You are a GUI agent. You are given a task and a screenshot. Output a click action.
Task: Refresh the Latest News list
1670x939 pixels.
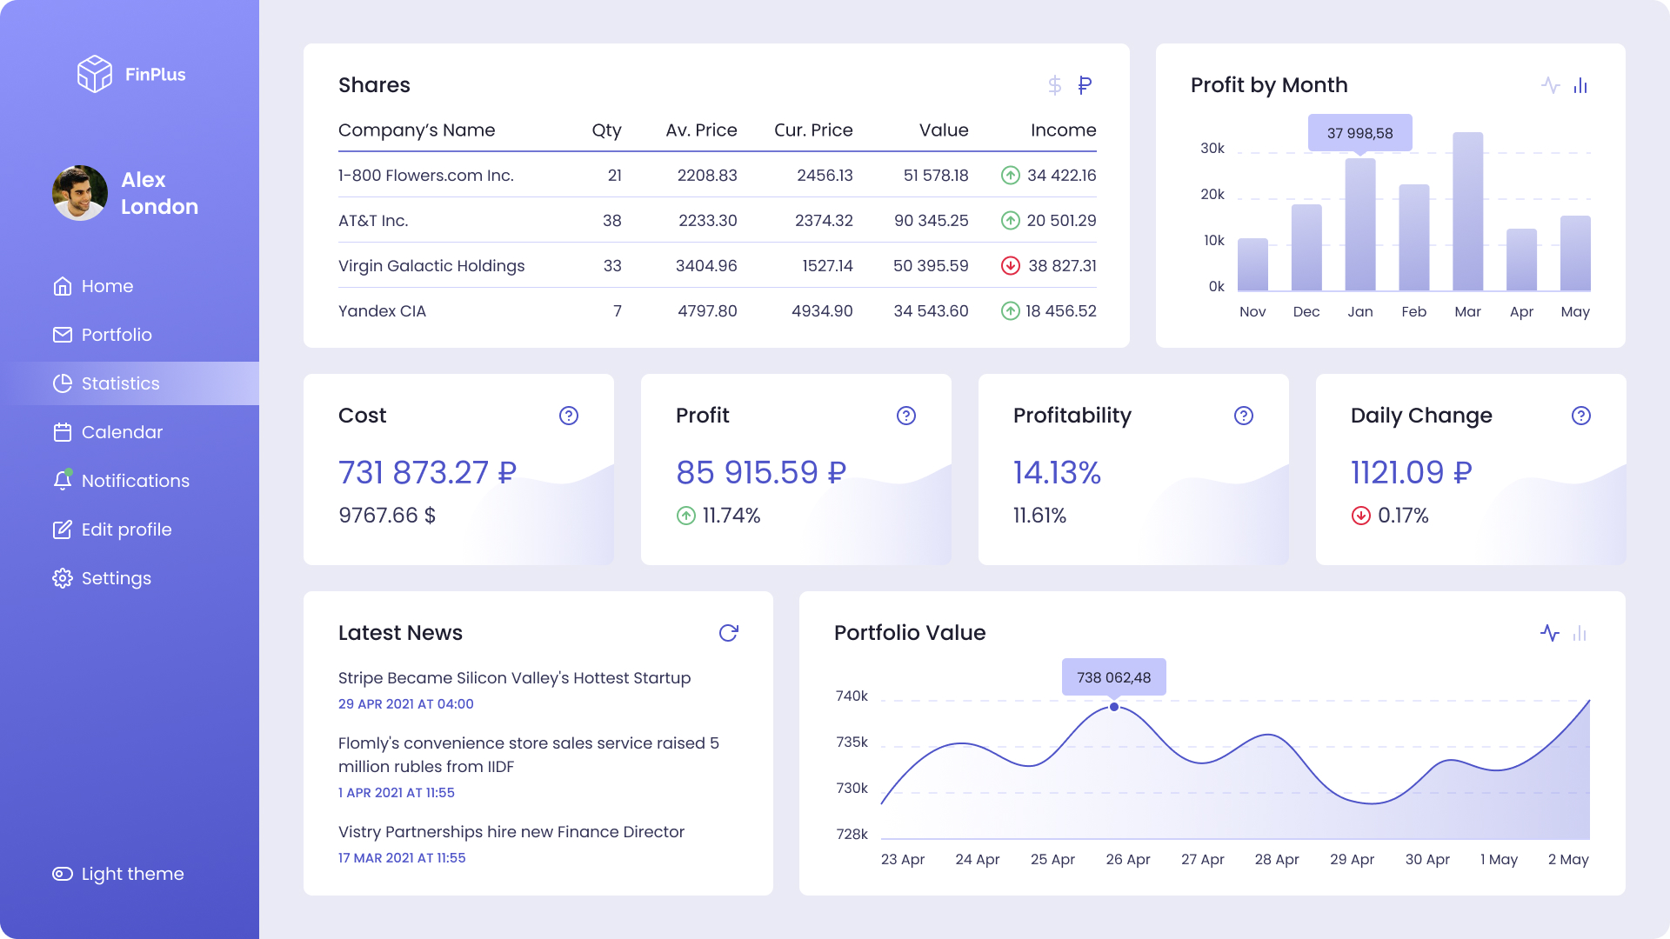click(729, 633)
